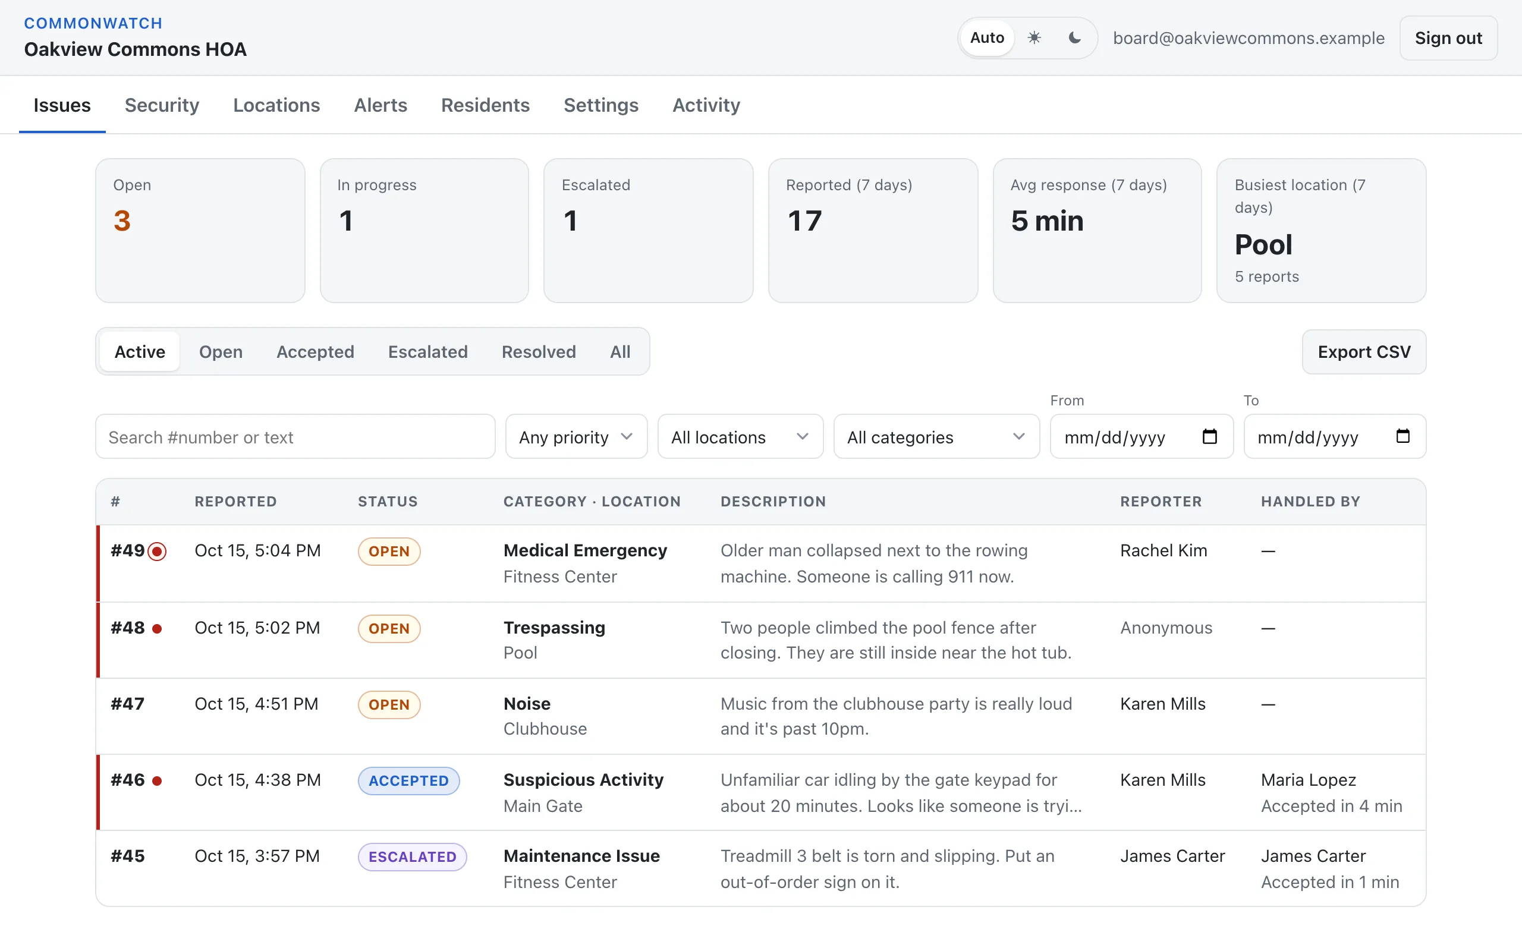
Task: Open the Security tab
Action: [x=162, y=105]
